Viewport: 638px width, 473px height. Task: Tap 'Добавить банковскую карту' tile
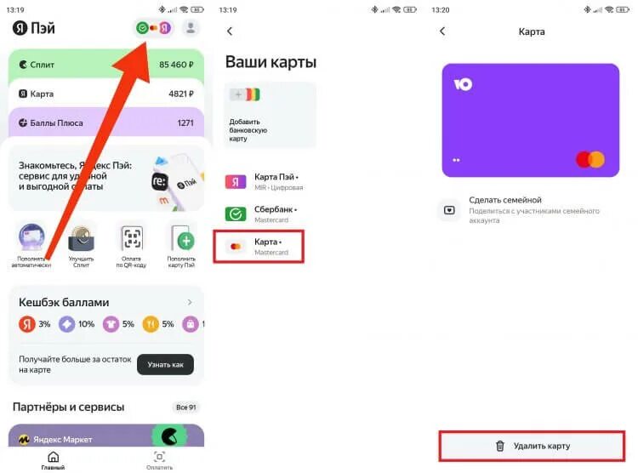(x=271, y=115)
